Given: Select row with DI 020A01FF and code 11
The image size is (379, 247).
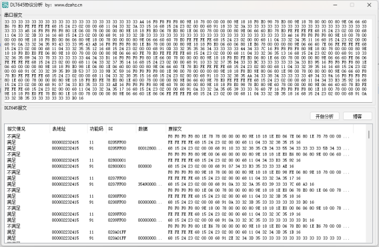Looking at the screenshot, I should (x=186, y=232).
